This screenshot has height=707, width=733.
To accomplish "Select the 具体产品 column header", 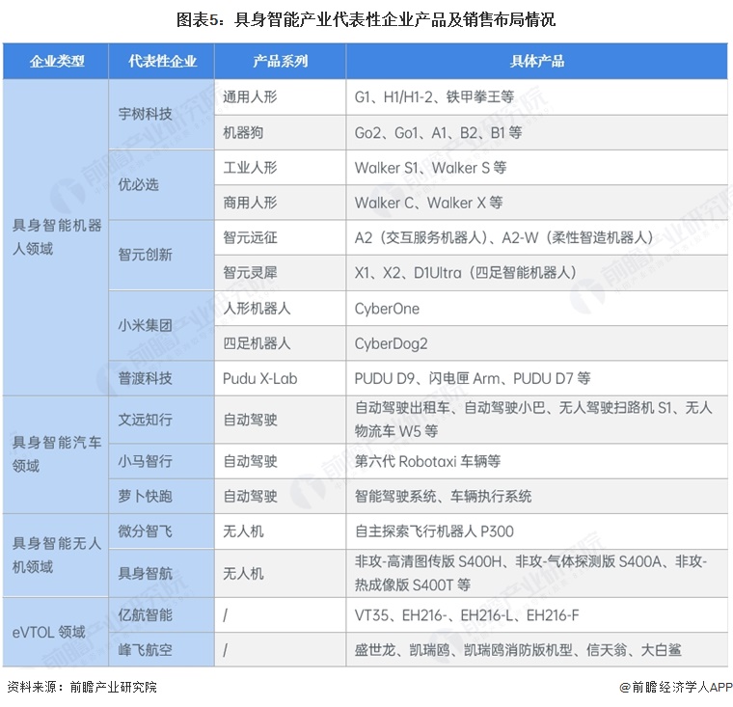I will pos(536,62).
